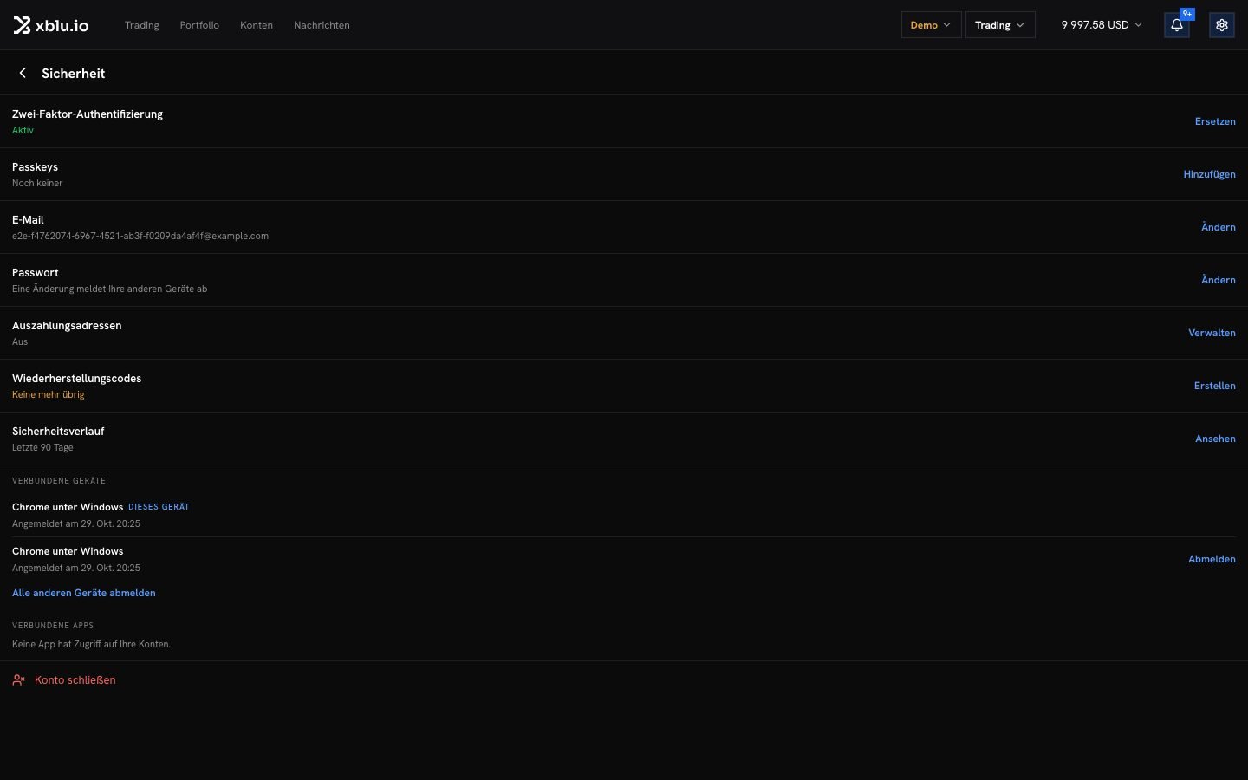Image resolution: width=1248 pixels, height=780 pixels.
Task: Click Ändern in the Passwort row
Action: (1219, 280)
